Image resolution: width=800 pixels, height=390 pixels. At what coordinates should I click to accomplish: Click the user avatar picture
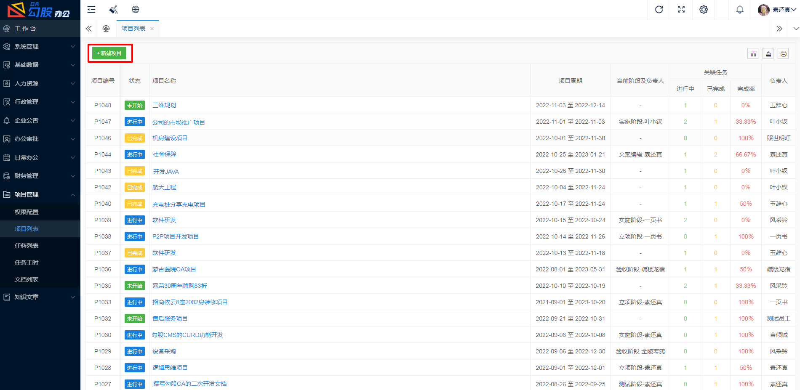(x=763, y=10)
